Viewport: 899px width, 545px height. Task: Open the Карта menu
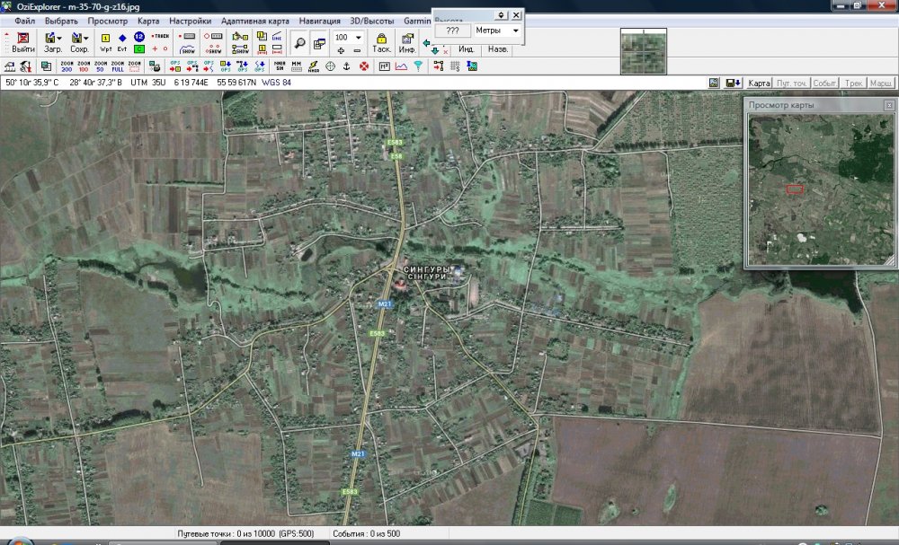[148, 21]
